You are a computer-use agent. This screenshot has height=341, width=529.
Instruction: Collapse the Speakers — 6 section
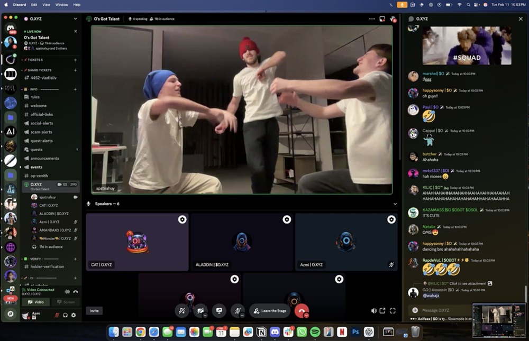pos(395,204)
